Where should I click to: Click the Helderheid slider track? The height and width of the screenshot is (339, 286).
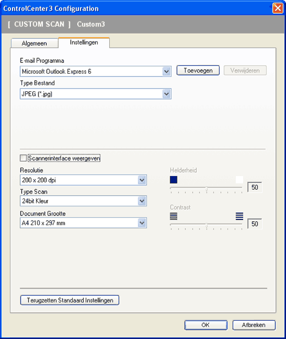click(206, 188)
